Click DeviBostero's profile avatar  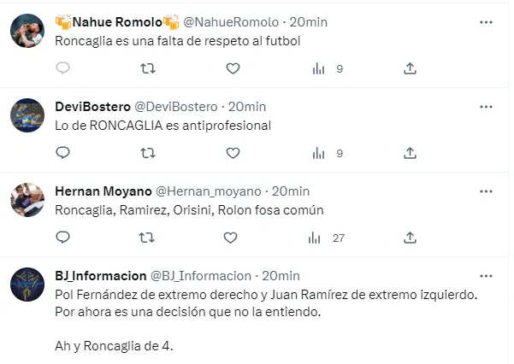click(x=27, y=116)
